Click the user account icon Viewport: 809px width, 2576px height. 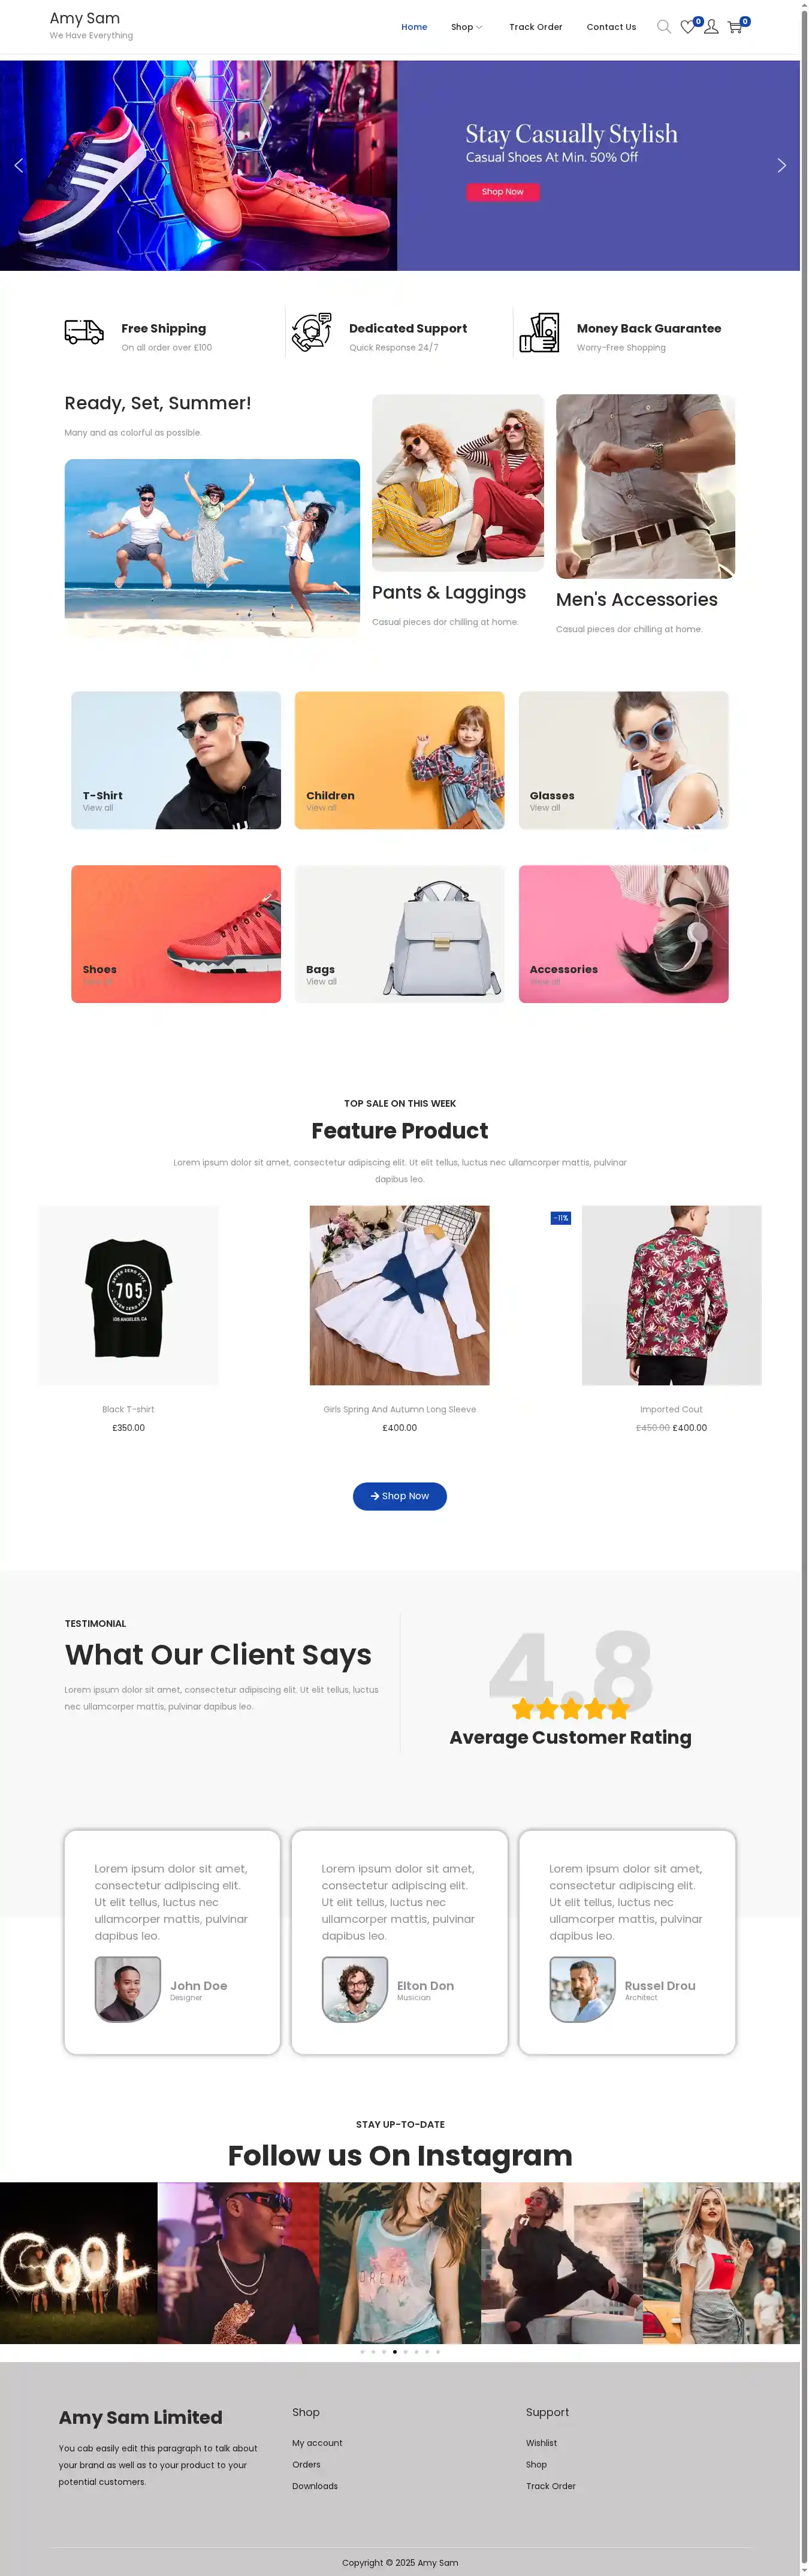click(711, 27)
